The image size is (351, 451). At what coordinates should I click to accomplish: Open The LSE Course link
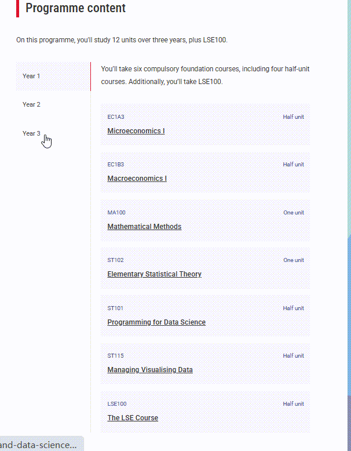(x=133, y=417)
